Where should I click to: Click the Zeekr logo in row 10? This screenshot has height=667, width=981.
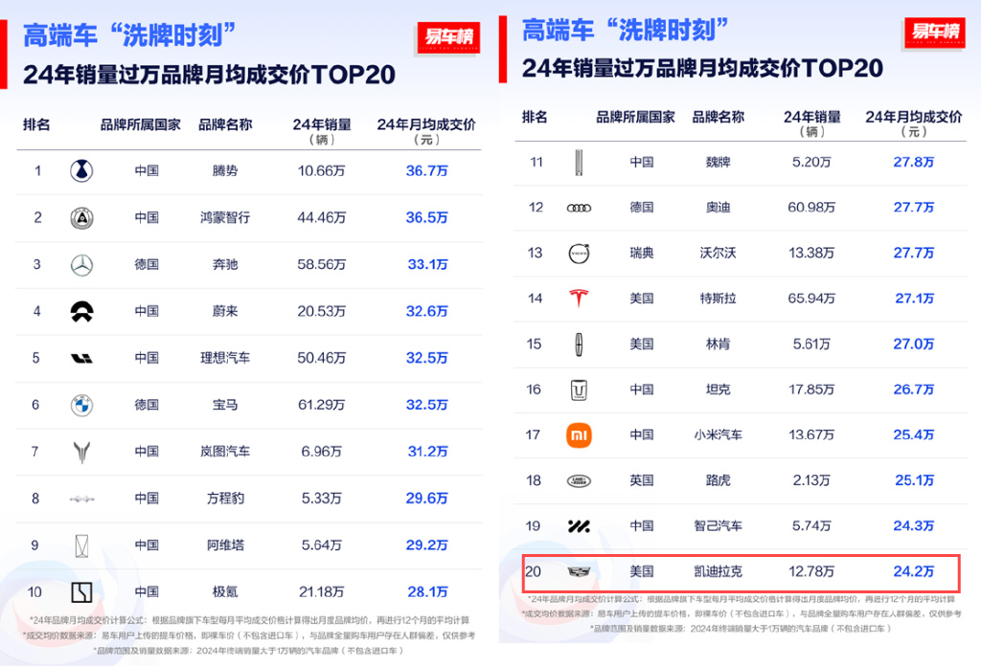tap(81, 592)
